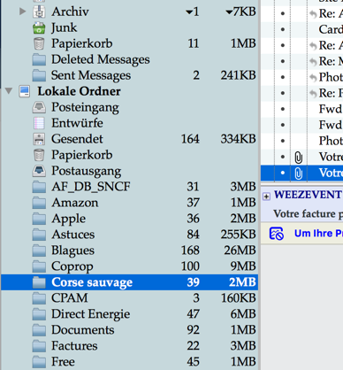Open the Postausgang outbox icon
This screenshot has height=370, width=343.
click(x=39, y=171)
